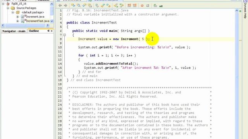Open the Outline tab
248x139 pixels.
(34, 31)
